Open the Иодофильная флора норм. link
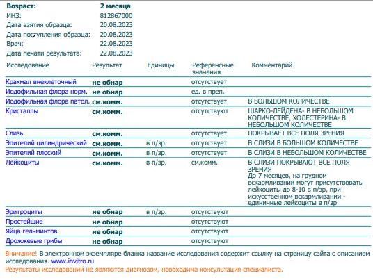The width and height of the screenshot is (373, 280). pos(47,92)
